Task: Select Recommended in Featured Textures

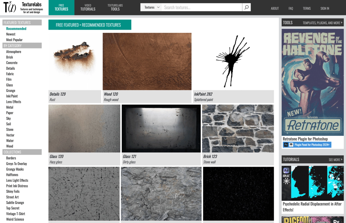Action: 16,28
